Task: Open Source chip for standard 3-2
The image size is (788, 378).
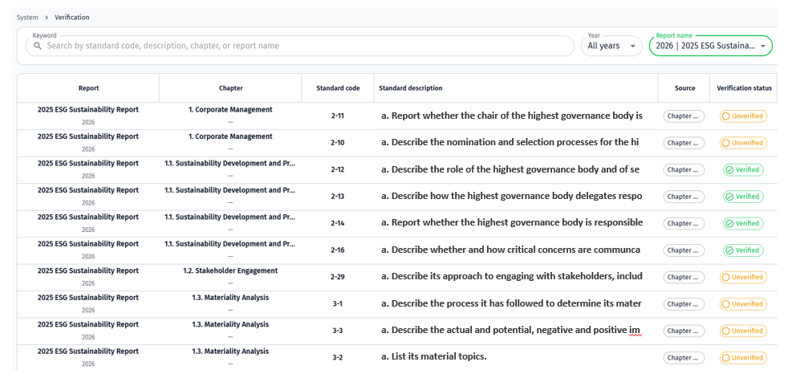Action: pyautogui.click(x=684, y=358)
